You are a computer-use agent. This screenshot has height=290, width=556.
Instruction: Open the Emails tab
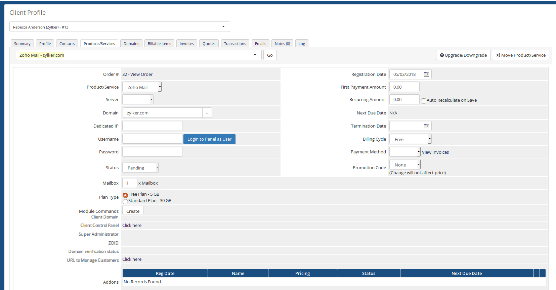(260, 44)
